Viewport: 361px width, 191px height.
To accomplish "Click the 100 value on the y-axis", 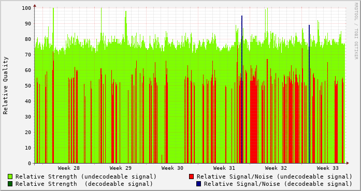I will pyautogui.click(x=26, y=8).
